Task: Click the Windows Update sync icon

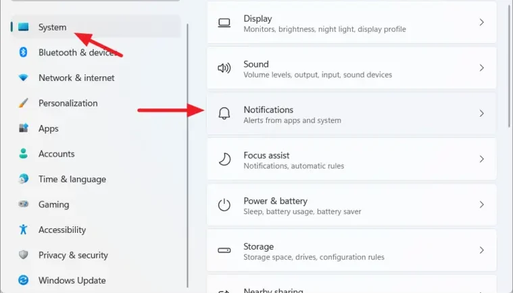Action: pos(24,280)
